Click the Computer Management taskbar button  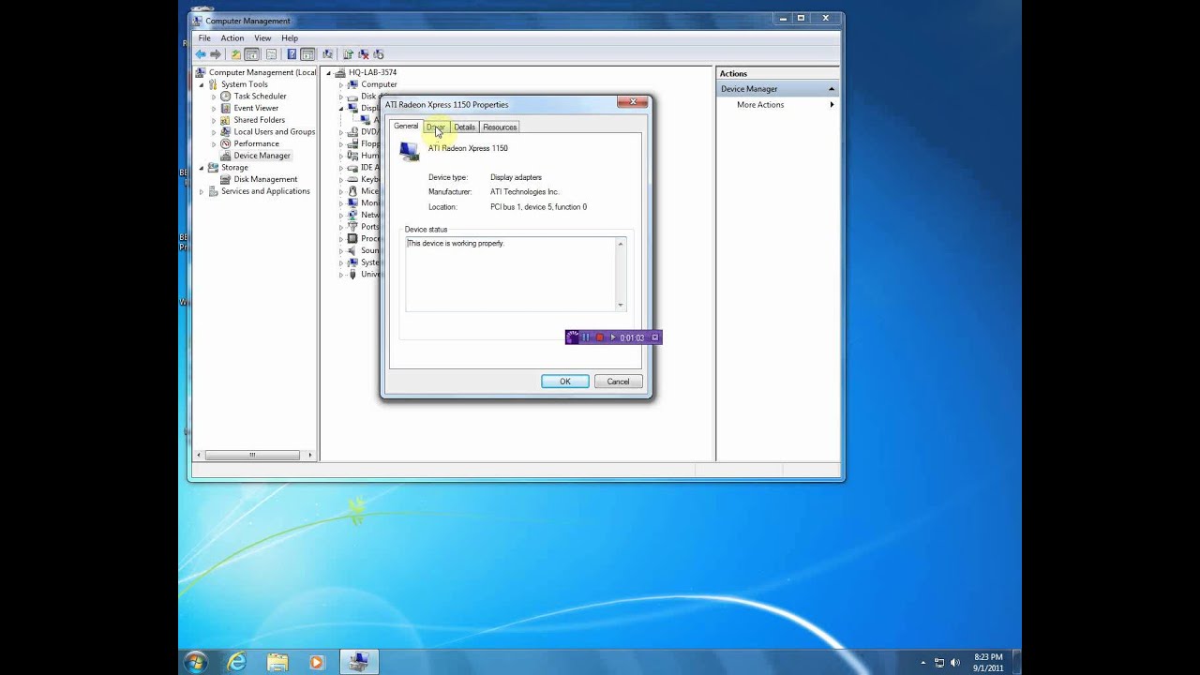pyautogui.click(x=358, y=662)
